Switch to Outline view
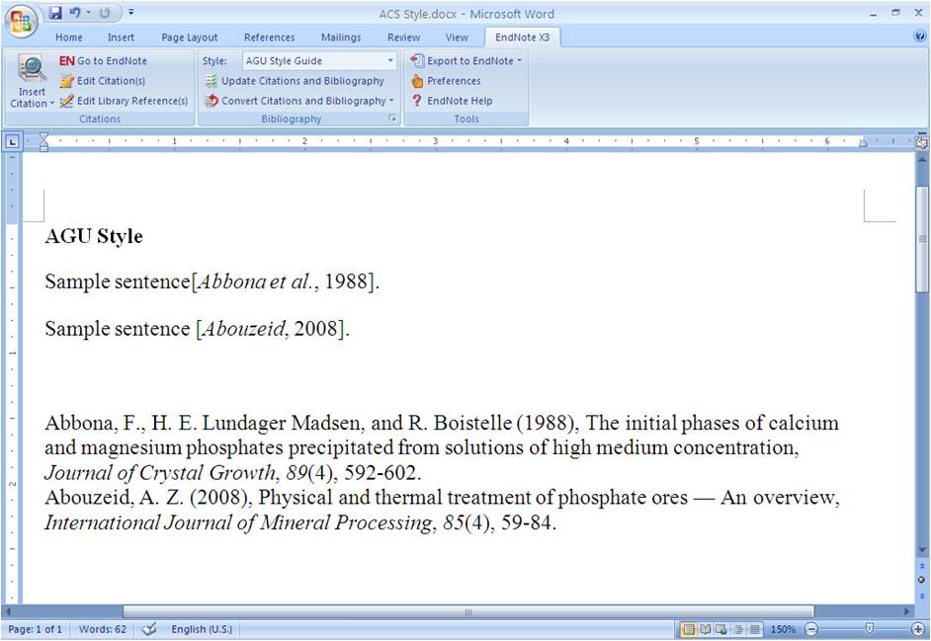931x641 pixels. [738, 629]
